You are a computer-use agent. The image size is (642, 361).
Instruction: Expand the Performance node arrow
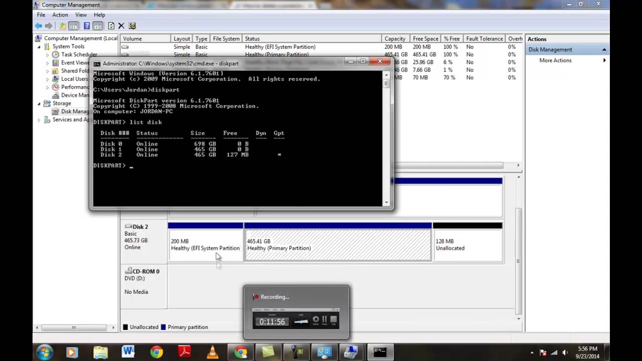pyautogui.click(x=48, y=87)
